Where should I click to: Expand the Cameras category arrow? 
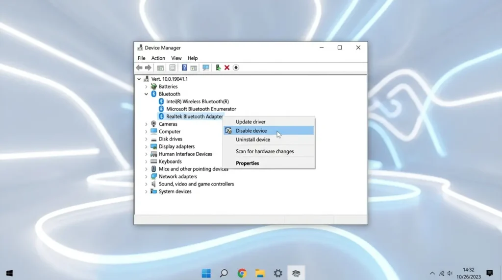(146, 124)
